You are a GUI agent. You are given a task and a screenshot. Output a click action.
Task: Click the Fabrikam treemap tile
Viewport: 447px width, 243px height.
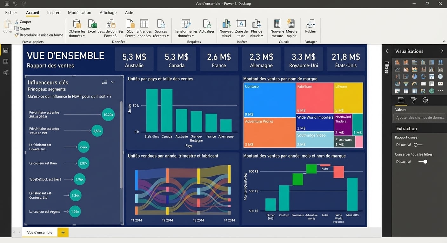click(315, 98)
